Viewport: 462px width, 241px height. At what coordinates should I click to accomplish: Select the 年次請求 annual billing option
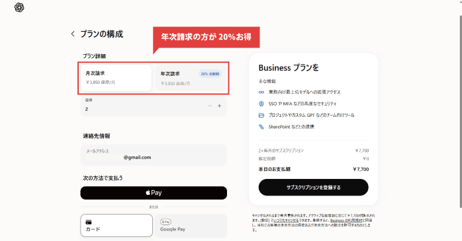coord(191,78)
